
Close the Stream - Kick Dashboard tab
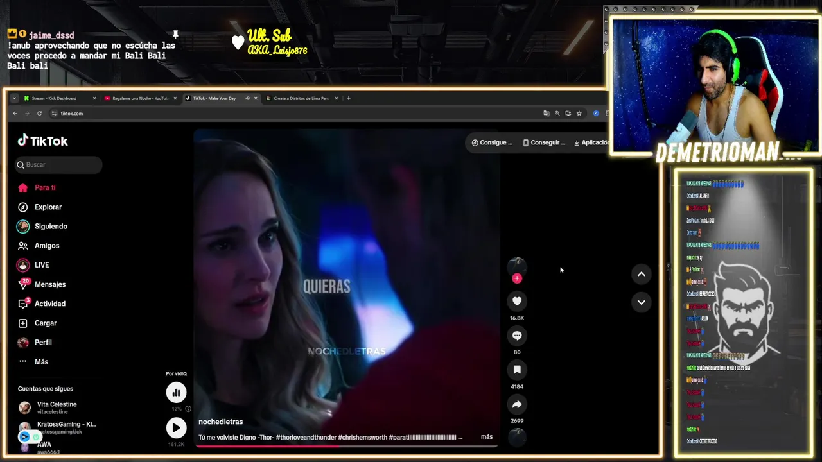click(x=94, y=98)
